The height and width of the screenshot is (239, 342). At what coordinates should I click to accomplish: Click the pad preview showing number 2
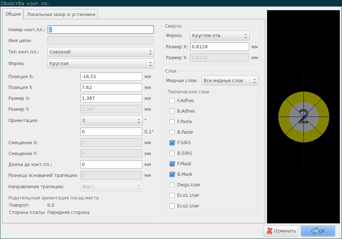pyautogui.click(x=303, y=117)
